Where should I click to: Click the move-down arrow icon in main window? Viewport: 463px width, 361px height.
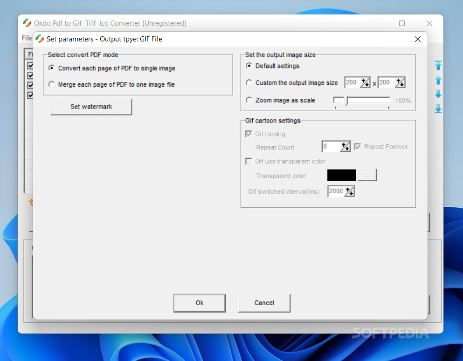(438, 94)
